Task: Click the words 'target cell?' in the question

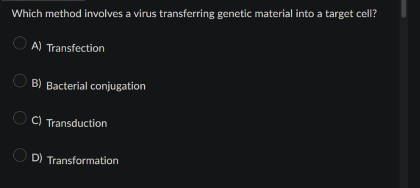Action: pos(351,14)
